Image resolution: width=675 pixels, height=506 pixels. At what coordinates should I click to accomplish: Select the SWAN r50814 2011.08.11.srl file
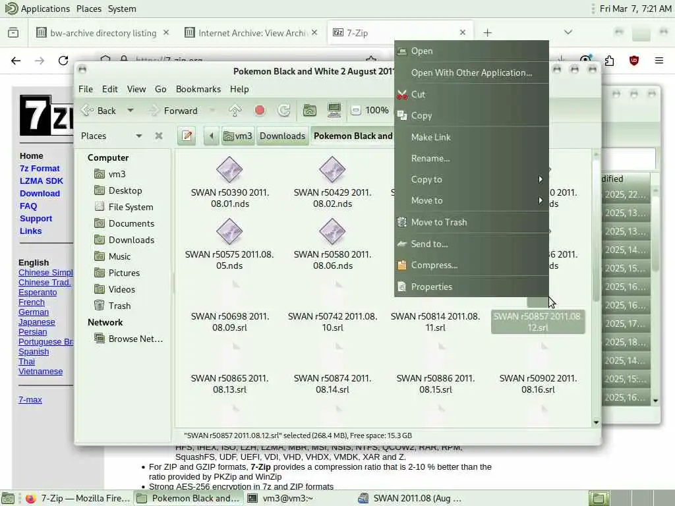coord(435,322)
